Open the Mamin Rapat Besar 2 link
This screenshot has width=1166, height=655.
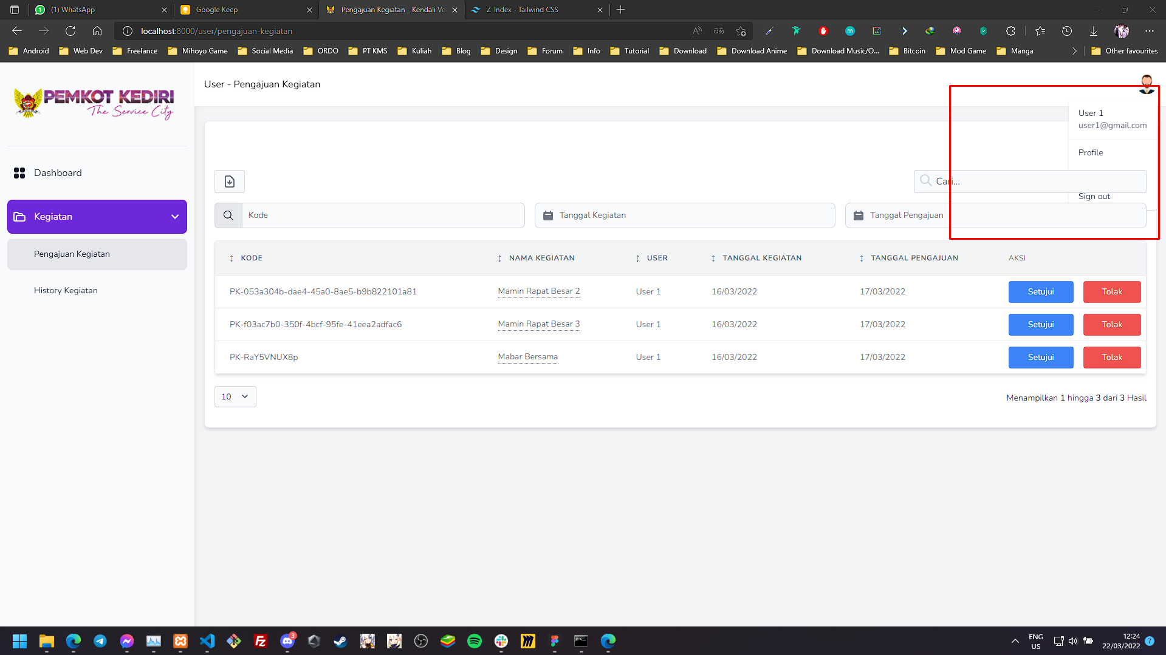[538, 291]
